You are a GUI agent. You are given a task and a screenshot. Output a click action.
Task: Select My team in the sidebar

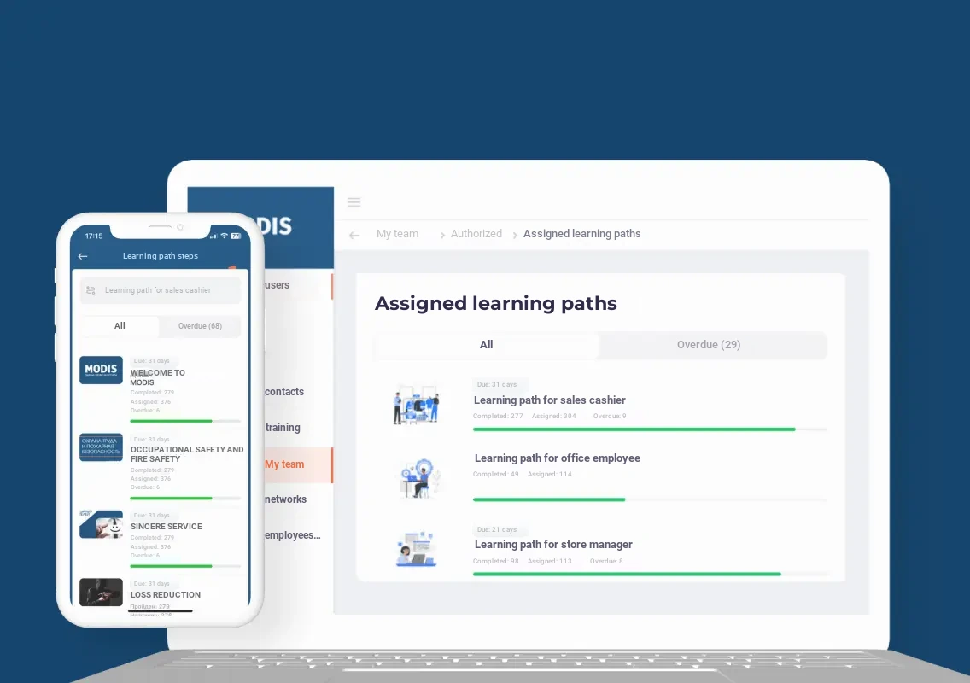[298, 464]
